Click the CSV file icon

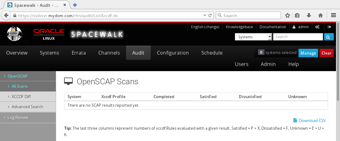[295, 120]
